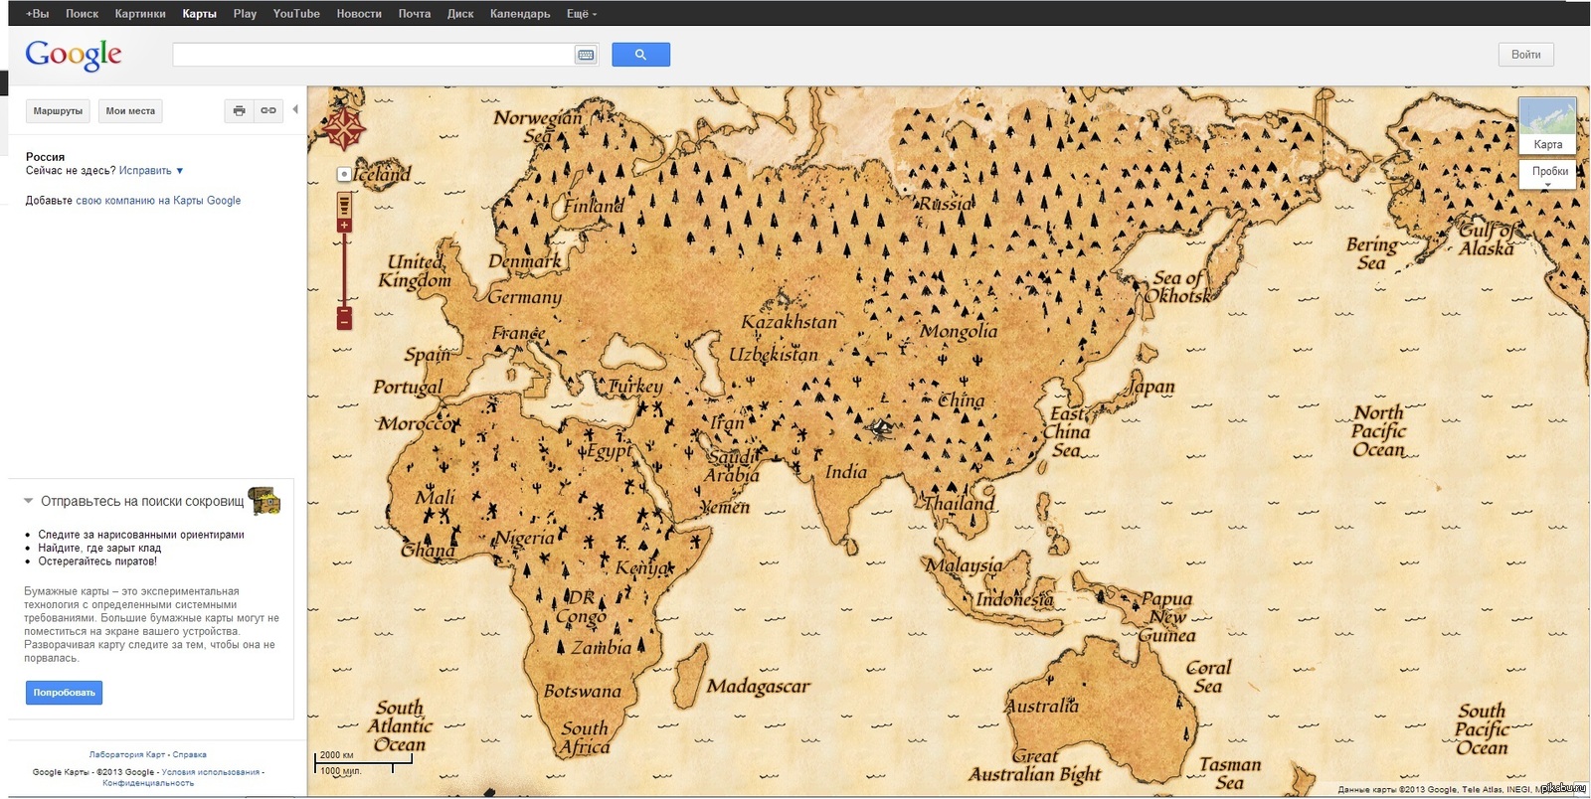Collapse the left side panel arrow
1591x799 pixels.
coord(295,109)
